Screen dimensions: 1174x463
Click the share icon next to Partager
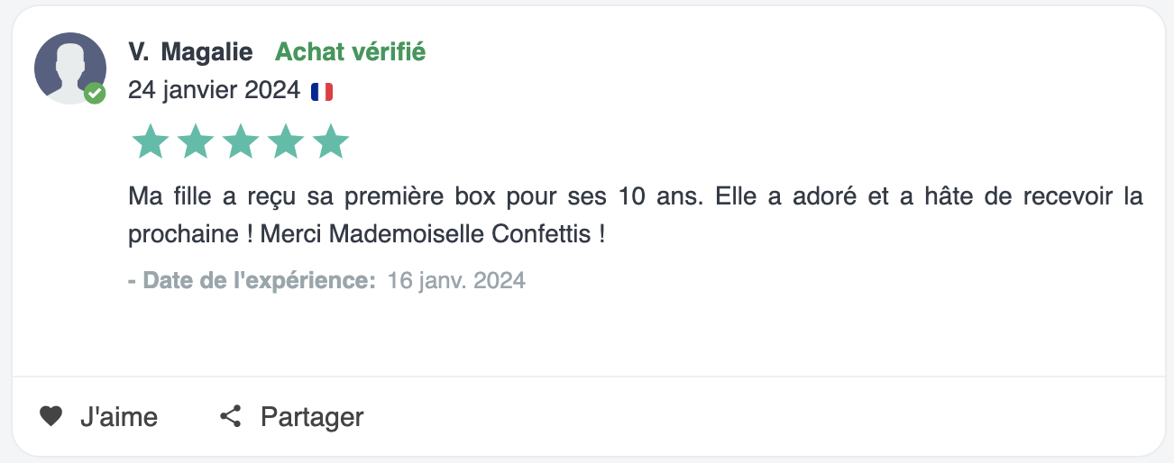coord(231,416)
